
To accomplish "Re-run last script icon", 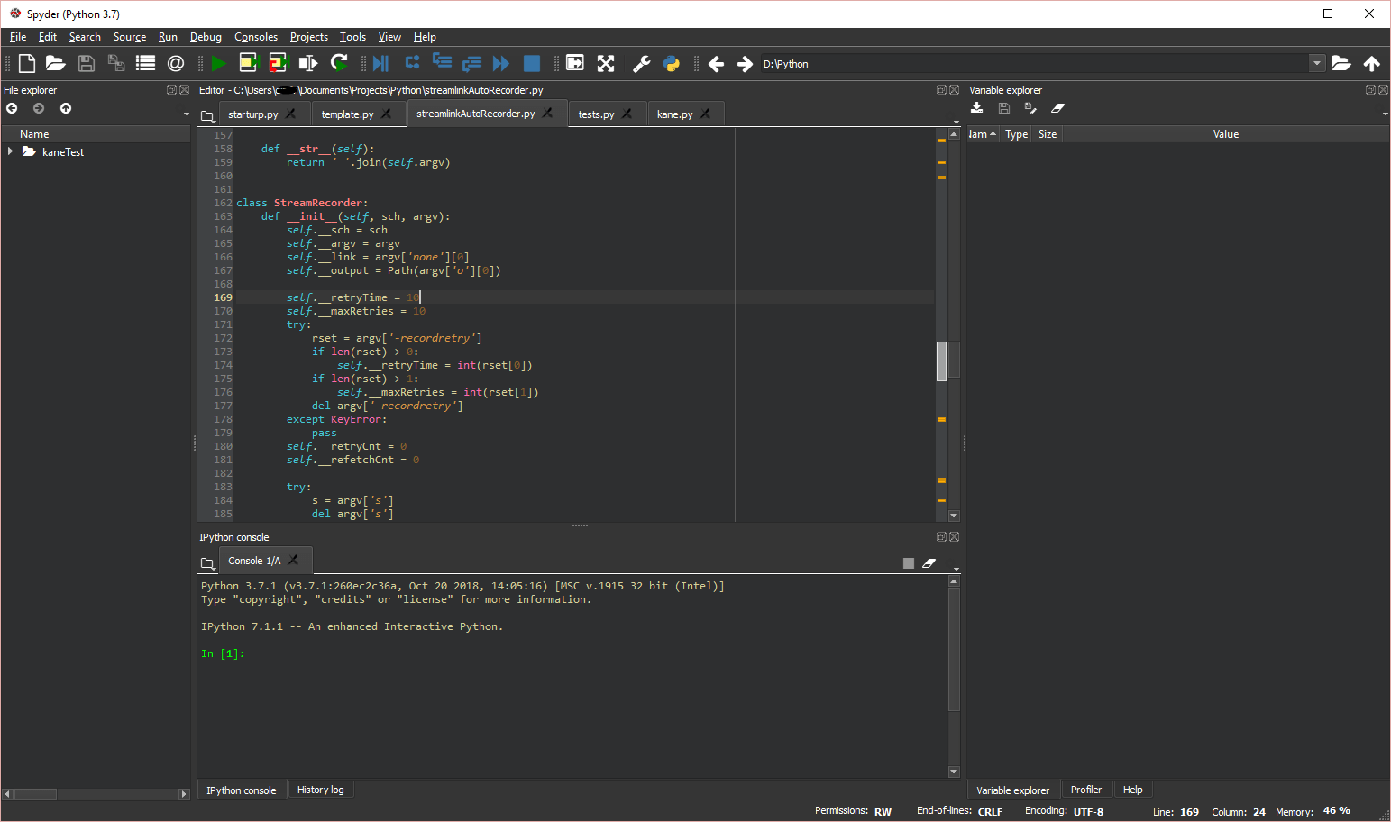I will pyautogui.click(x=339, y=62).
